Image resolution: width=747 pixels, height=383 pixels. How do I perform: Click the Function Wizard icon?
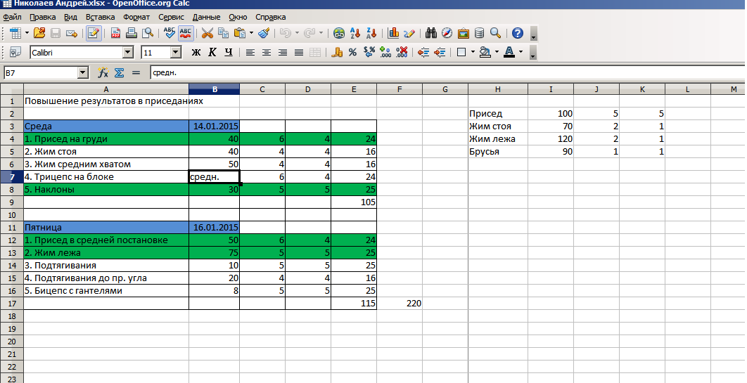coord(103,72)
